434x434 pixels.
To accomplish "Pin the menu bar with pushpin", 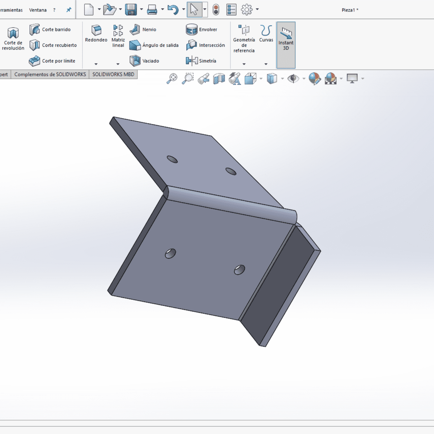I will 69,10.
